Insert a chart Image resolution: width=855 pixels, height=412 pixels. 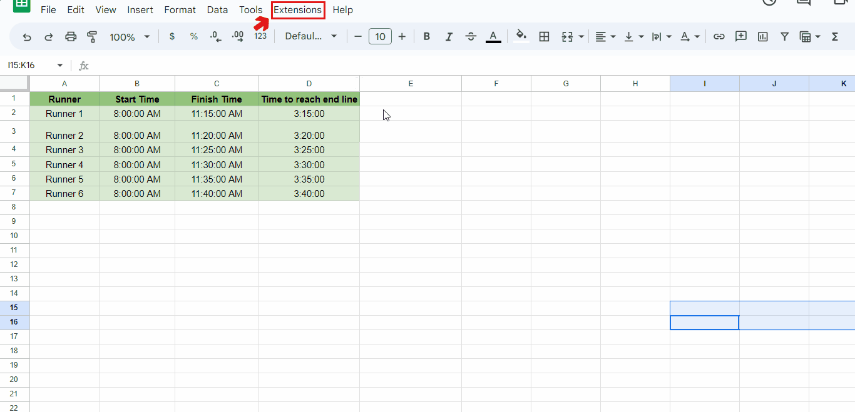pos(762,36)
